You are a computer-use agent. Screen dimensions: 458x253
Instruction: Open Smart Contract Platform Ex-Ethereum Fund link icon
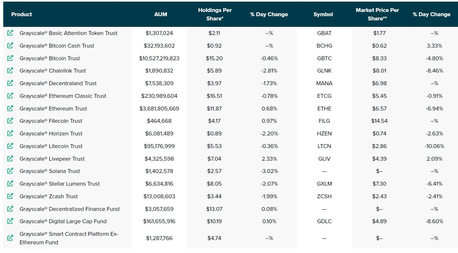(x=10, y=238)
